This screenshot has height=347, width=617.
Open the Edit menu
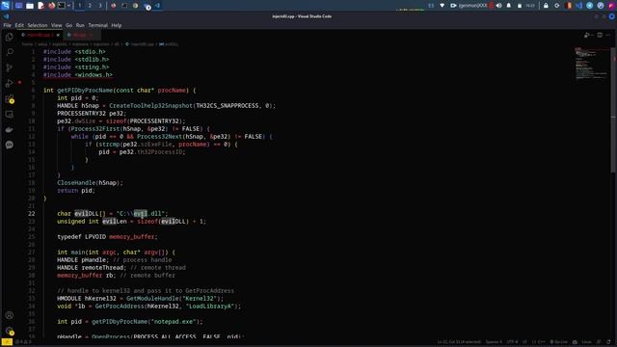click(x=19, y=25)
